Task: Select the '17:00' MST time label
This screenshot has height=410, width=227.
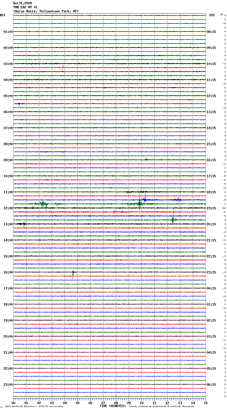Action: 8,288
